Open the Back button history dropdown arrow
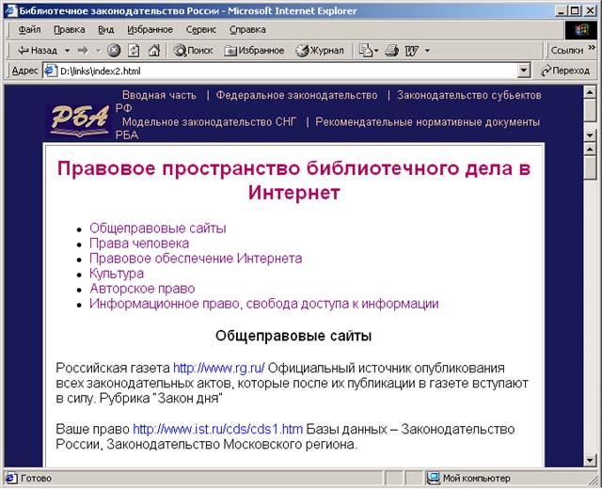Screen dimensions: 602x489 click(66, 50)
